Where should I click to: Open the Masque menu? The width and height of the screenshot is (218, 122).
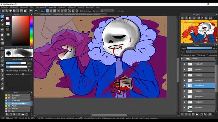[24, 7]
